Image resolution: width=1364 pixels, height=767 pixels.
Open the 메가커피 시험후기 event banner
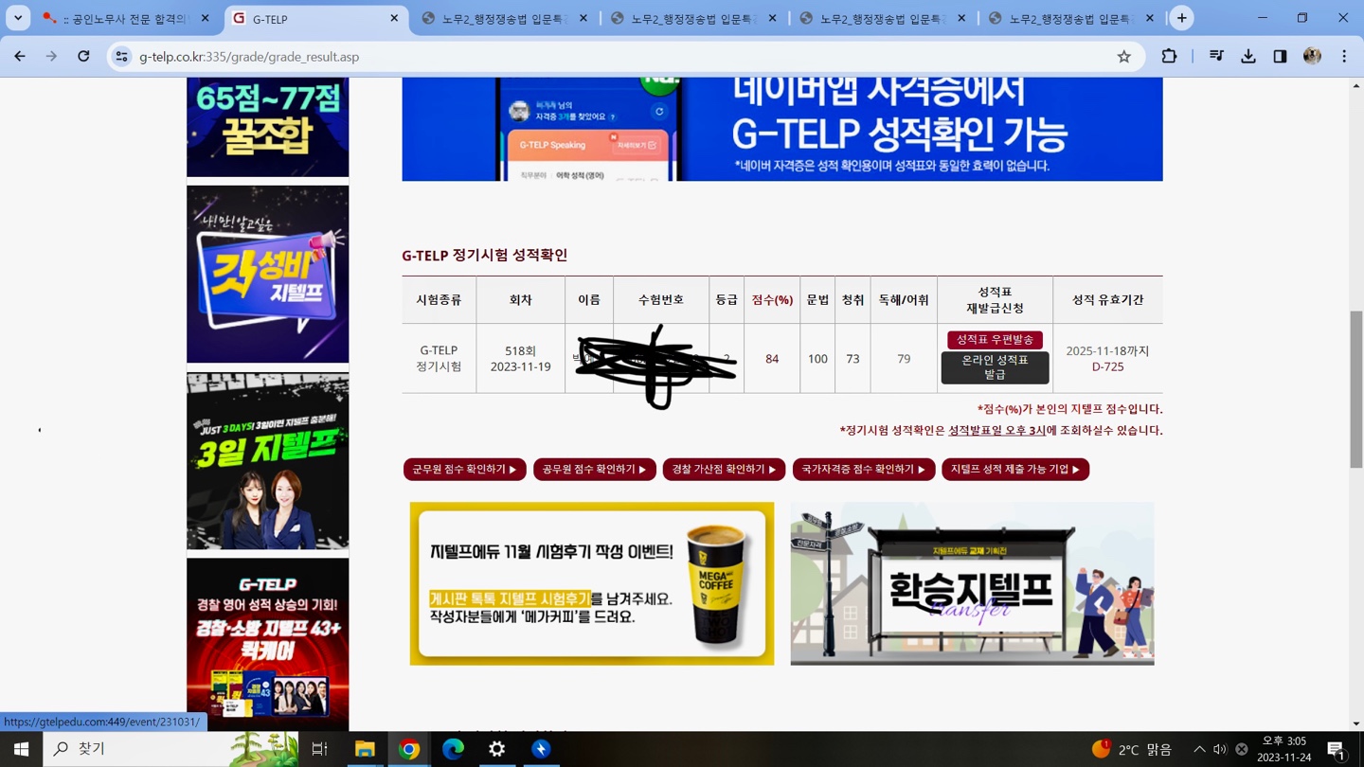coord(592,583)
